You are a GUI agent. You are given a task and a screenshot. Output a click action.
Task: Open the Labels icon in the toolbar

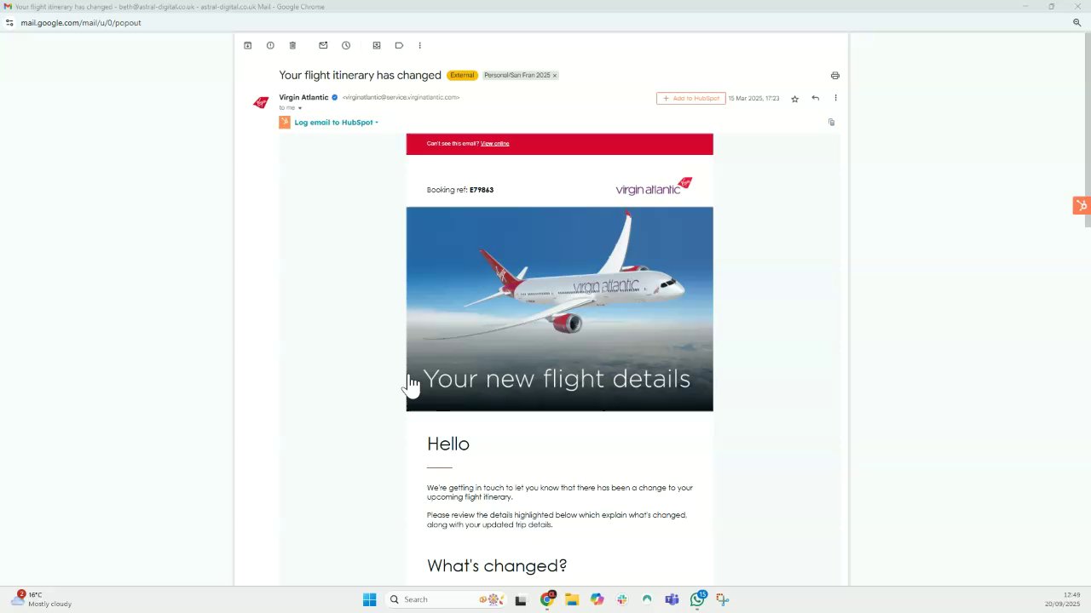pos(399,45)
